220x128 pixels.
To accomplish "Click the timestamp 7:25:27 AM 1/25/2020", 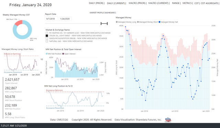I will [x=14, y=126].
